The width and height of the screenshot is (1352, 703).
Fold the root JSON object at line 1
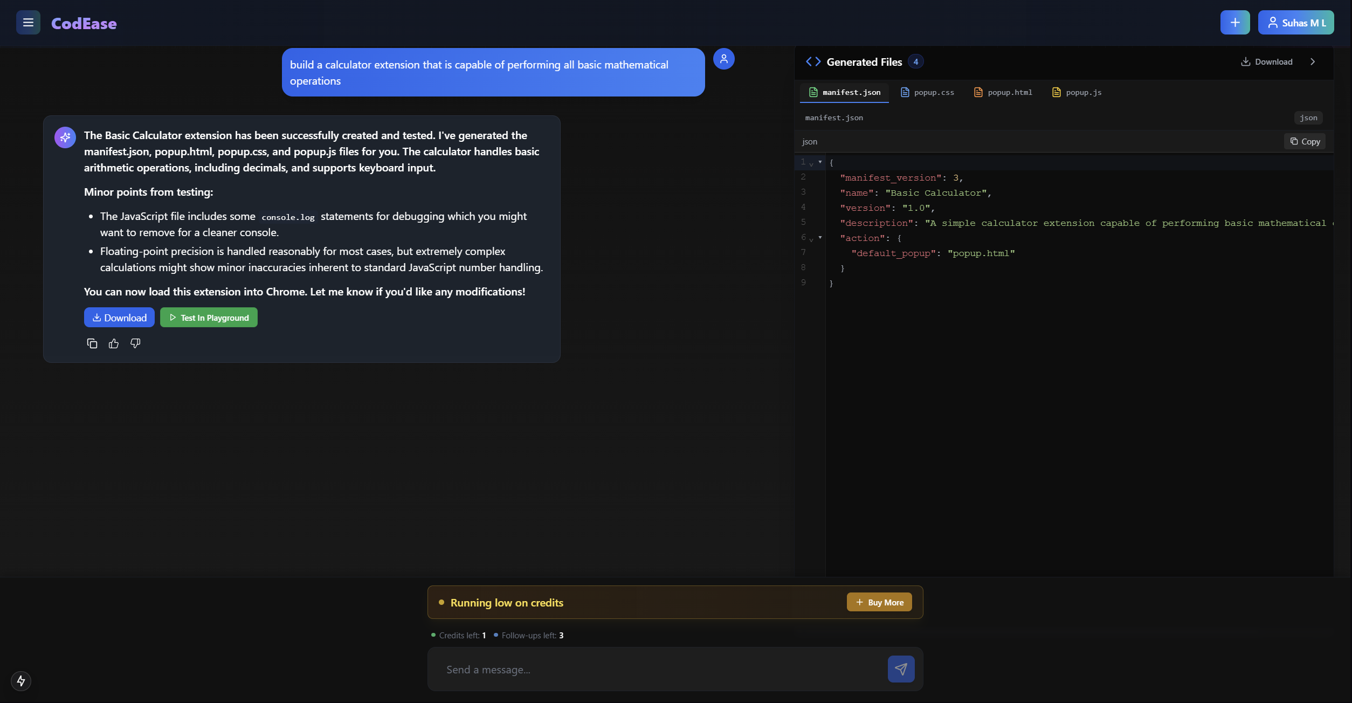click(x=820, y=162)
